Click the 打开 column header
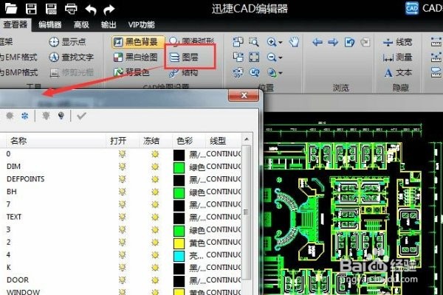443x295 pixels. (x=123, y=141)
